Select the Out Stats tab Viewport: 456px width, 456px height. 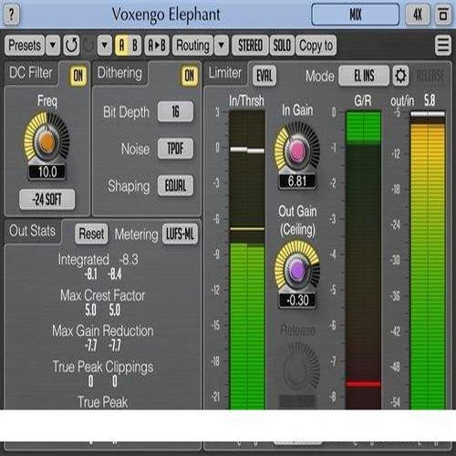pyautogui.click(x=32, y=231)
